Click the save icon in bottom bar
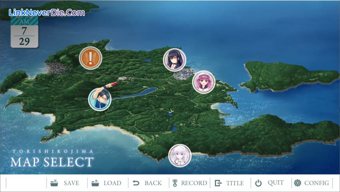Screen dimensions: 340x192 pyautogui.click(x=54, y=183)
